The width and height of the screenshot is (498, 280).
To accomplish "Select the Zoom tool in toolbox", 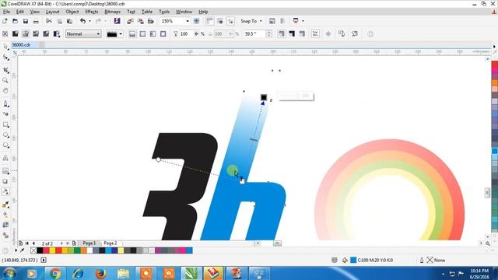I will coord(5,80).
